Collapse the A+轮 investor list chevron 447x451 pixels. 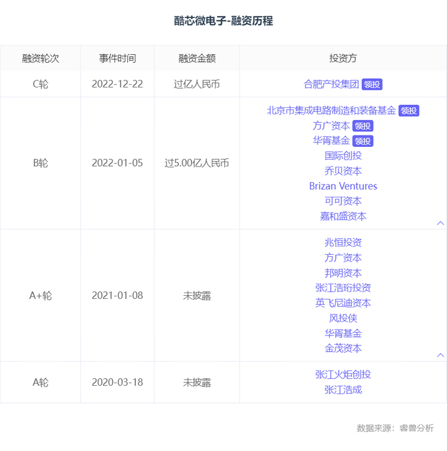[x=441, y=355]
